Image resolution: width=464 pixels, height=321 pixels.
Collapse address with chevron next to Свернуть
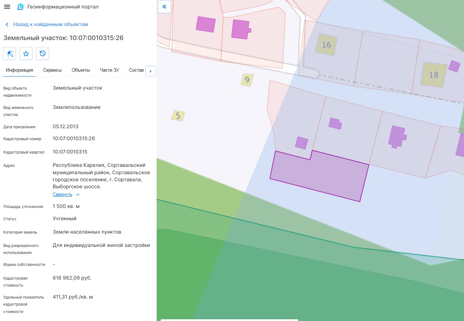78,195
